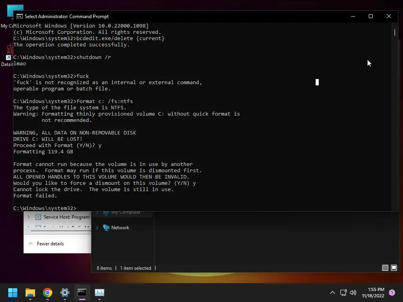Screen dimensions: 403x302
Task: Expand the Network tree node in Explorer
Action: (x=97, y=228)
